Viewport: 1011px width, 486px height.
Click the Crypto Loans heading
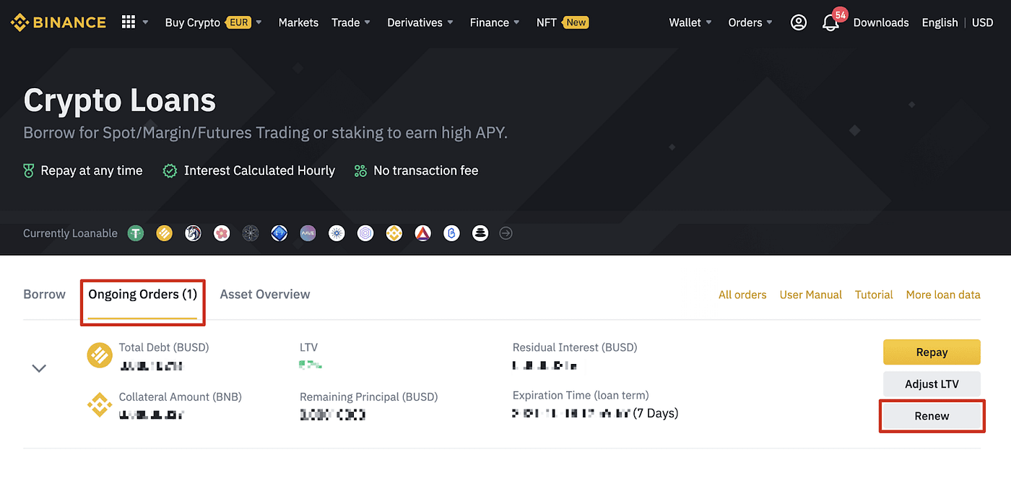120,100
